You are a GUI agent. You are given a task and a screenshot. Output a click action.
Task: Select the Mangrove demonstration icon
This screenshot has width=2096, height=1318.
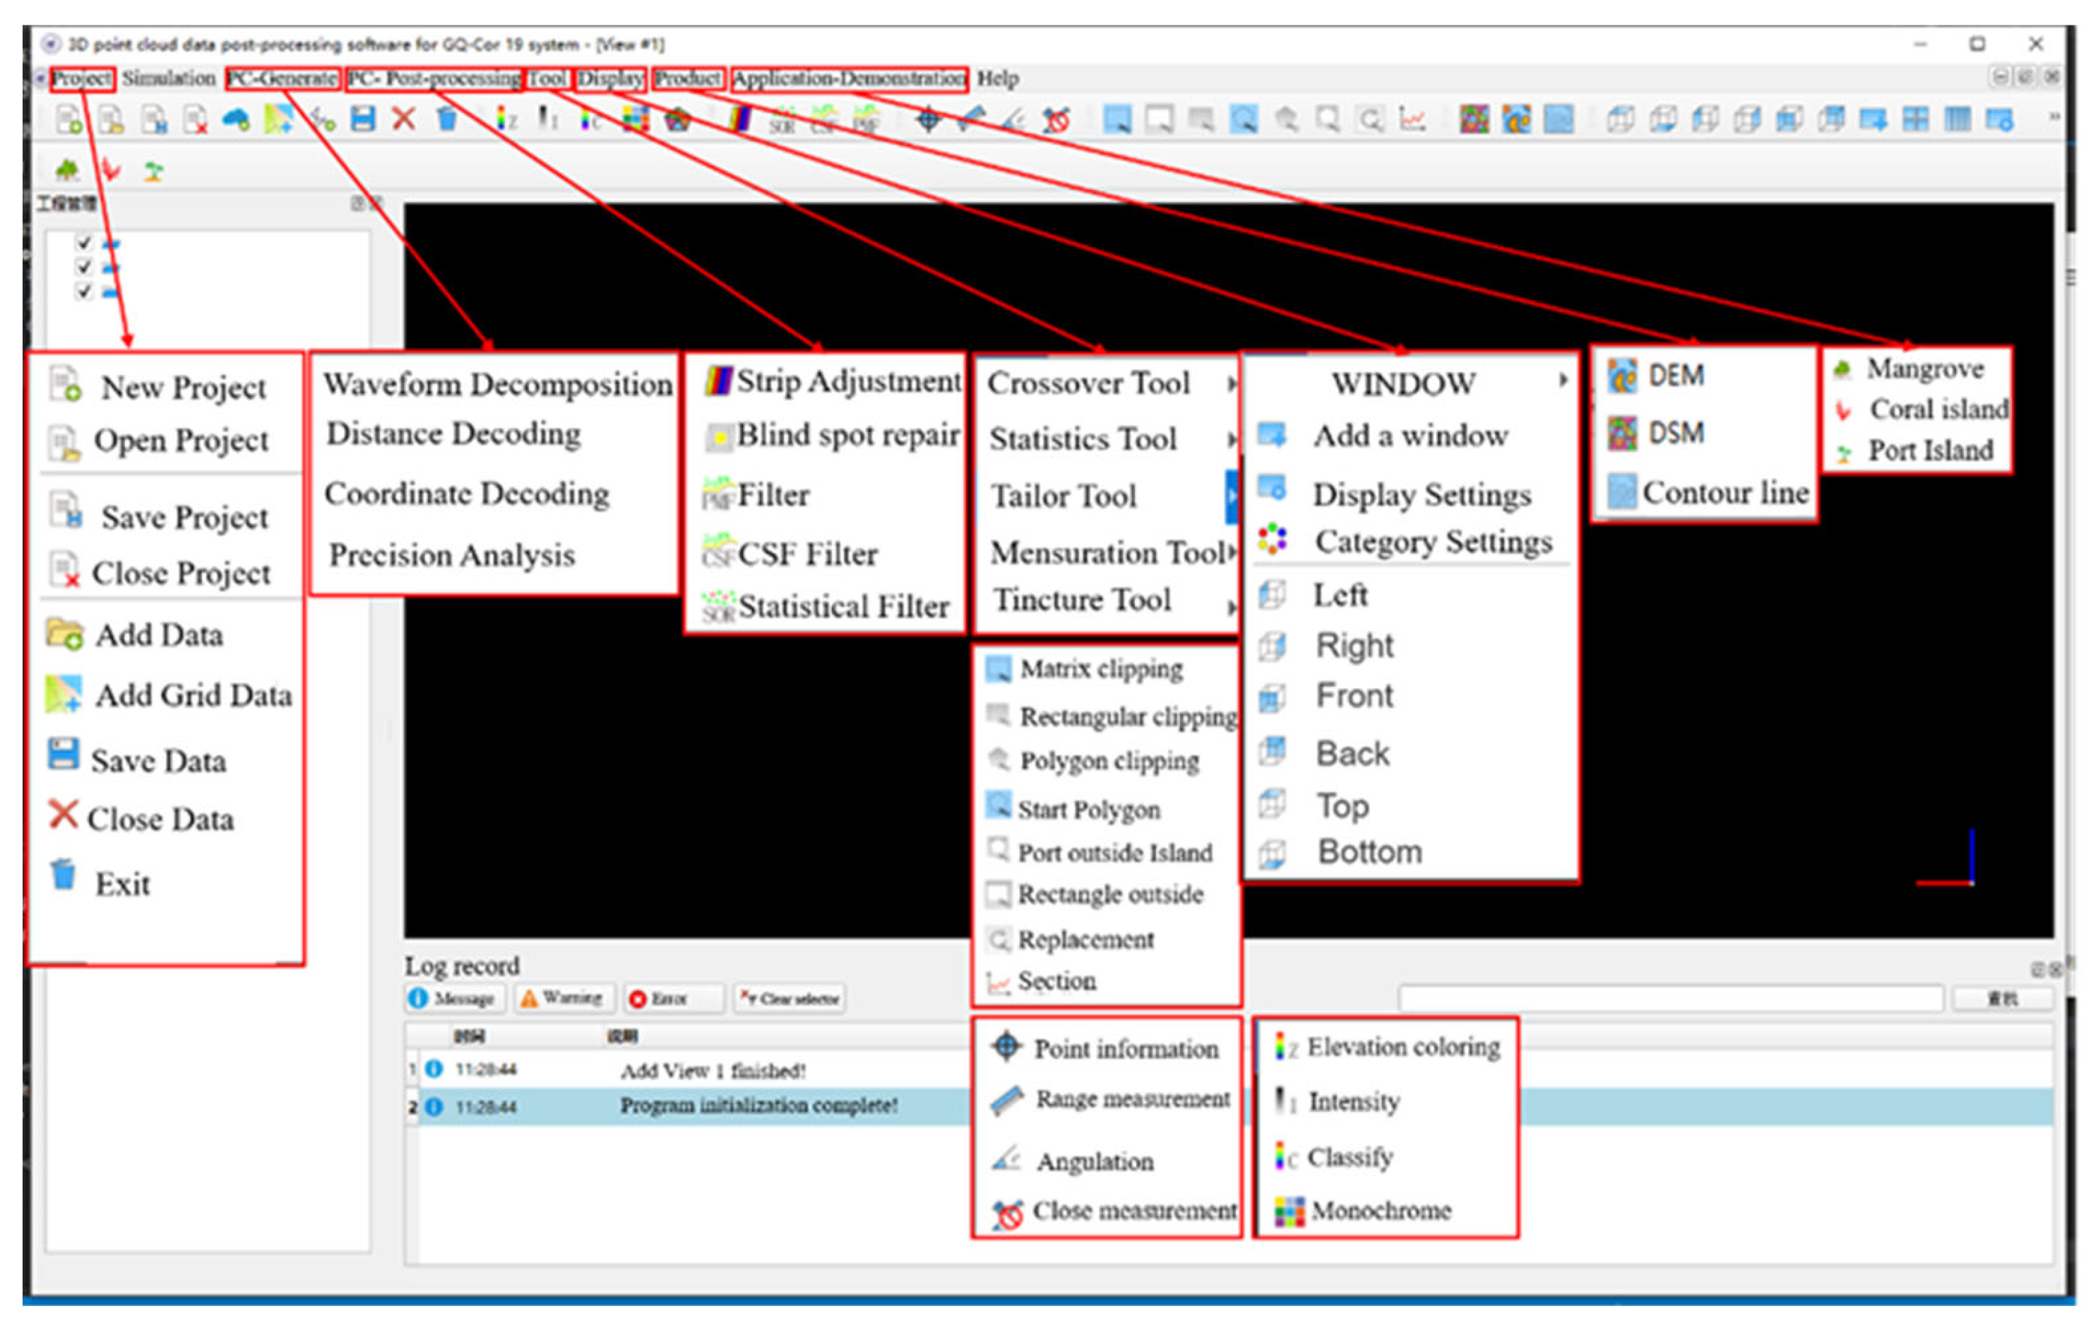1842,369
